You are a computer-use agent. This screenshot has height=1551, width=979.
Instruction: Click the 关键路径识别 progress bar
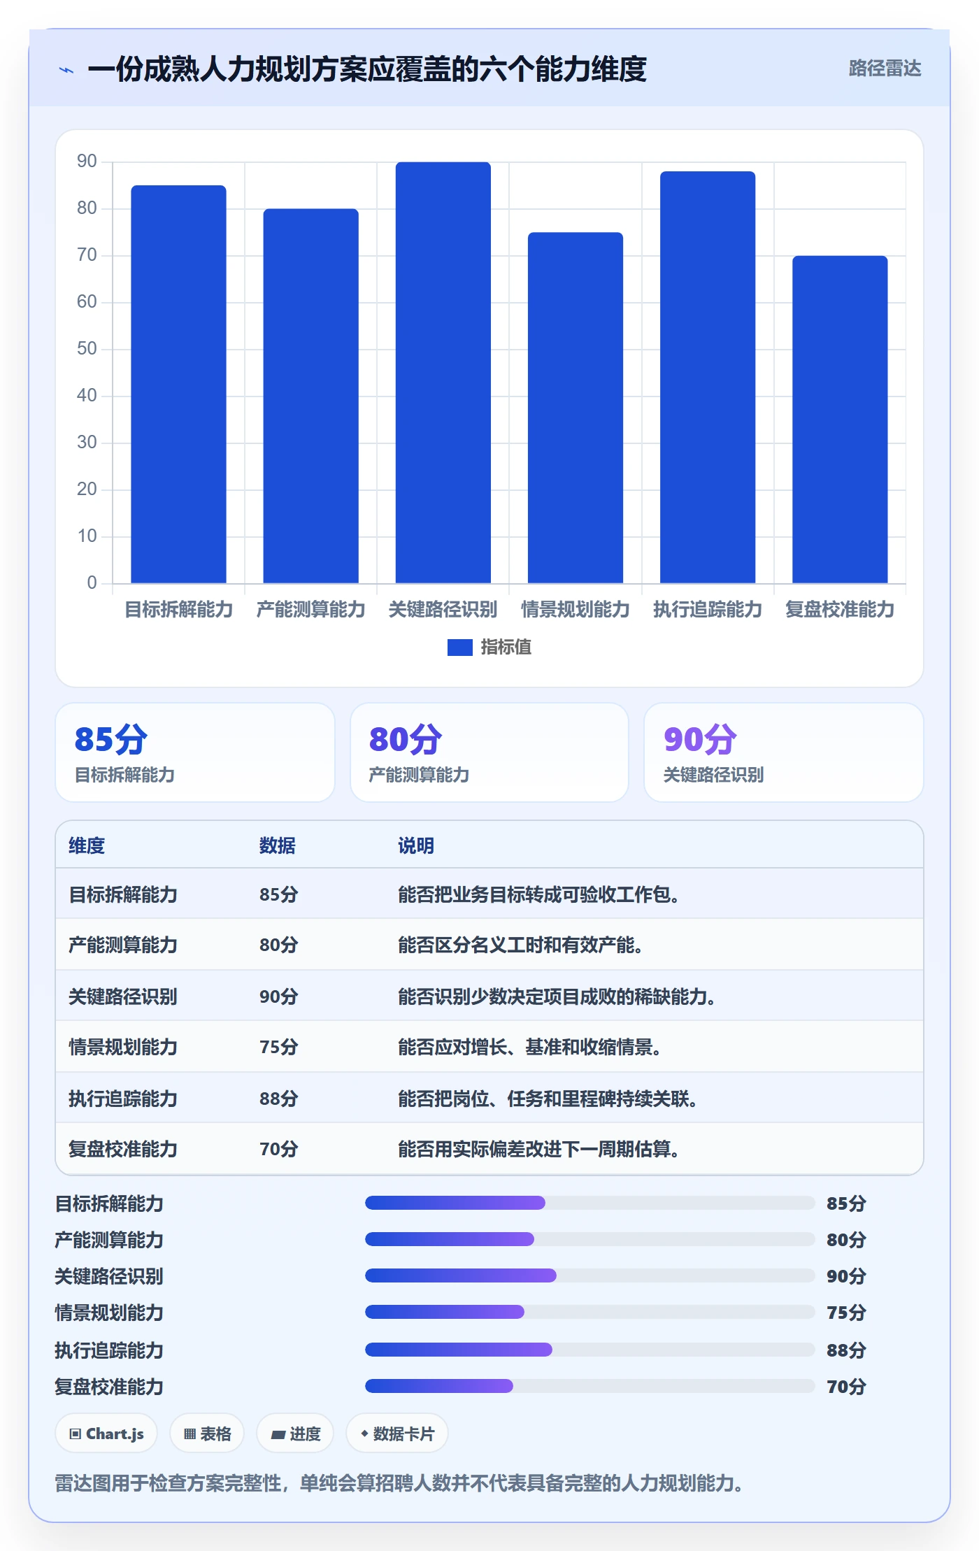(589, 1275)
